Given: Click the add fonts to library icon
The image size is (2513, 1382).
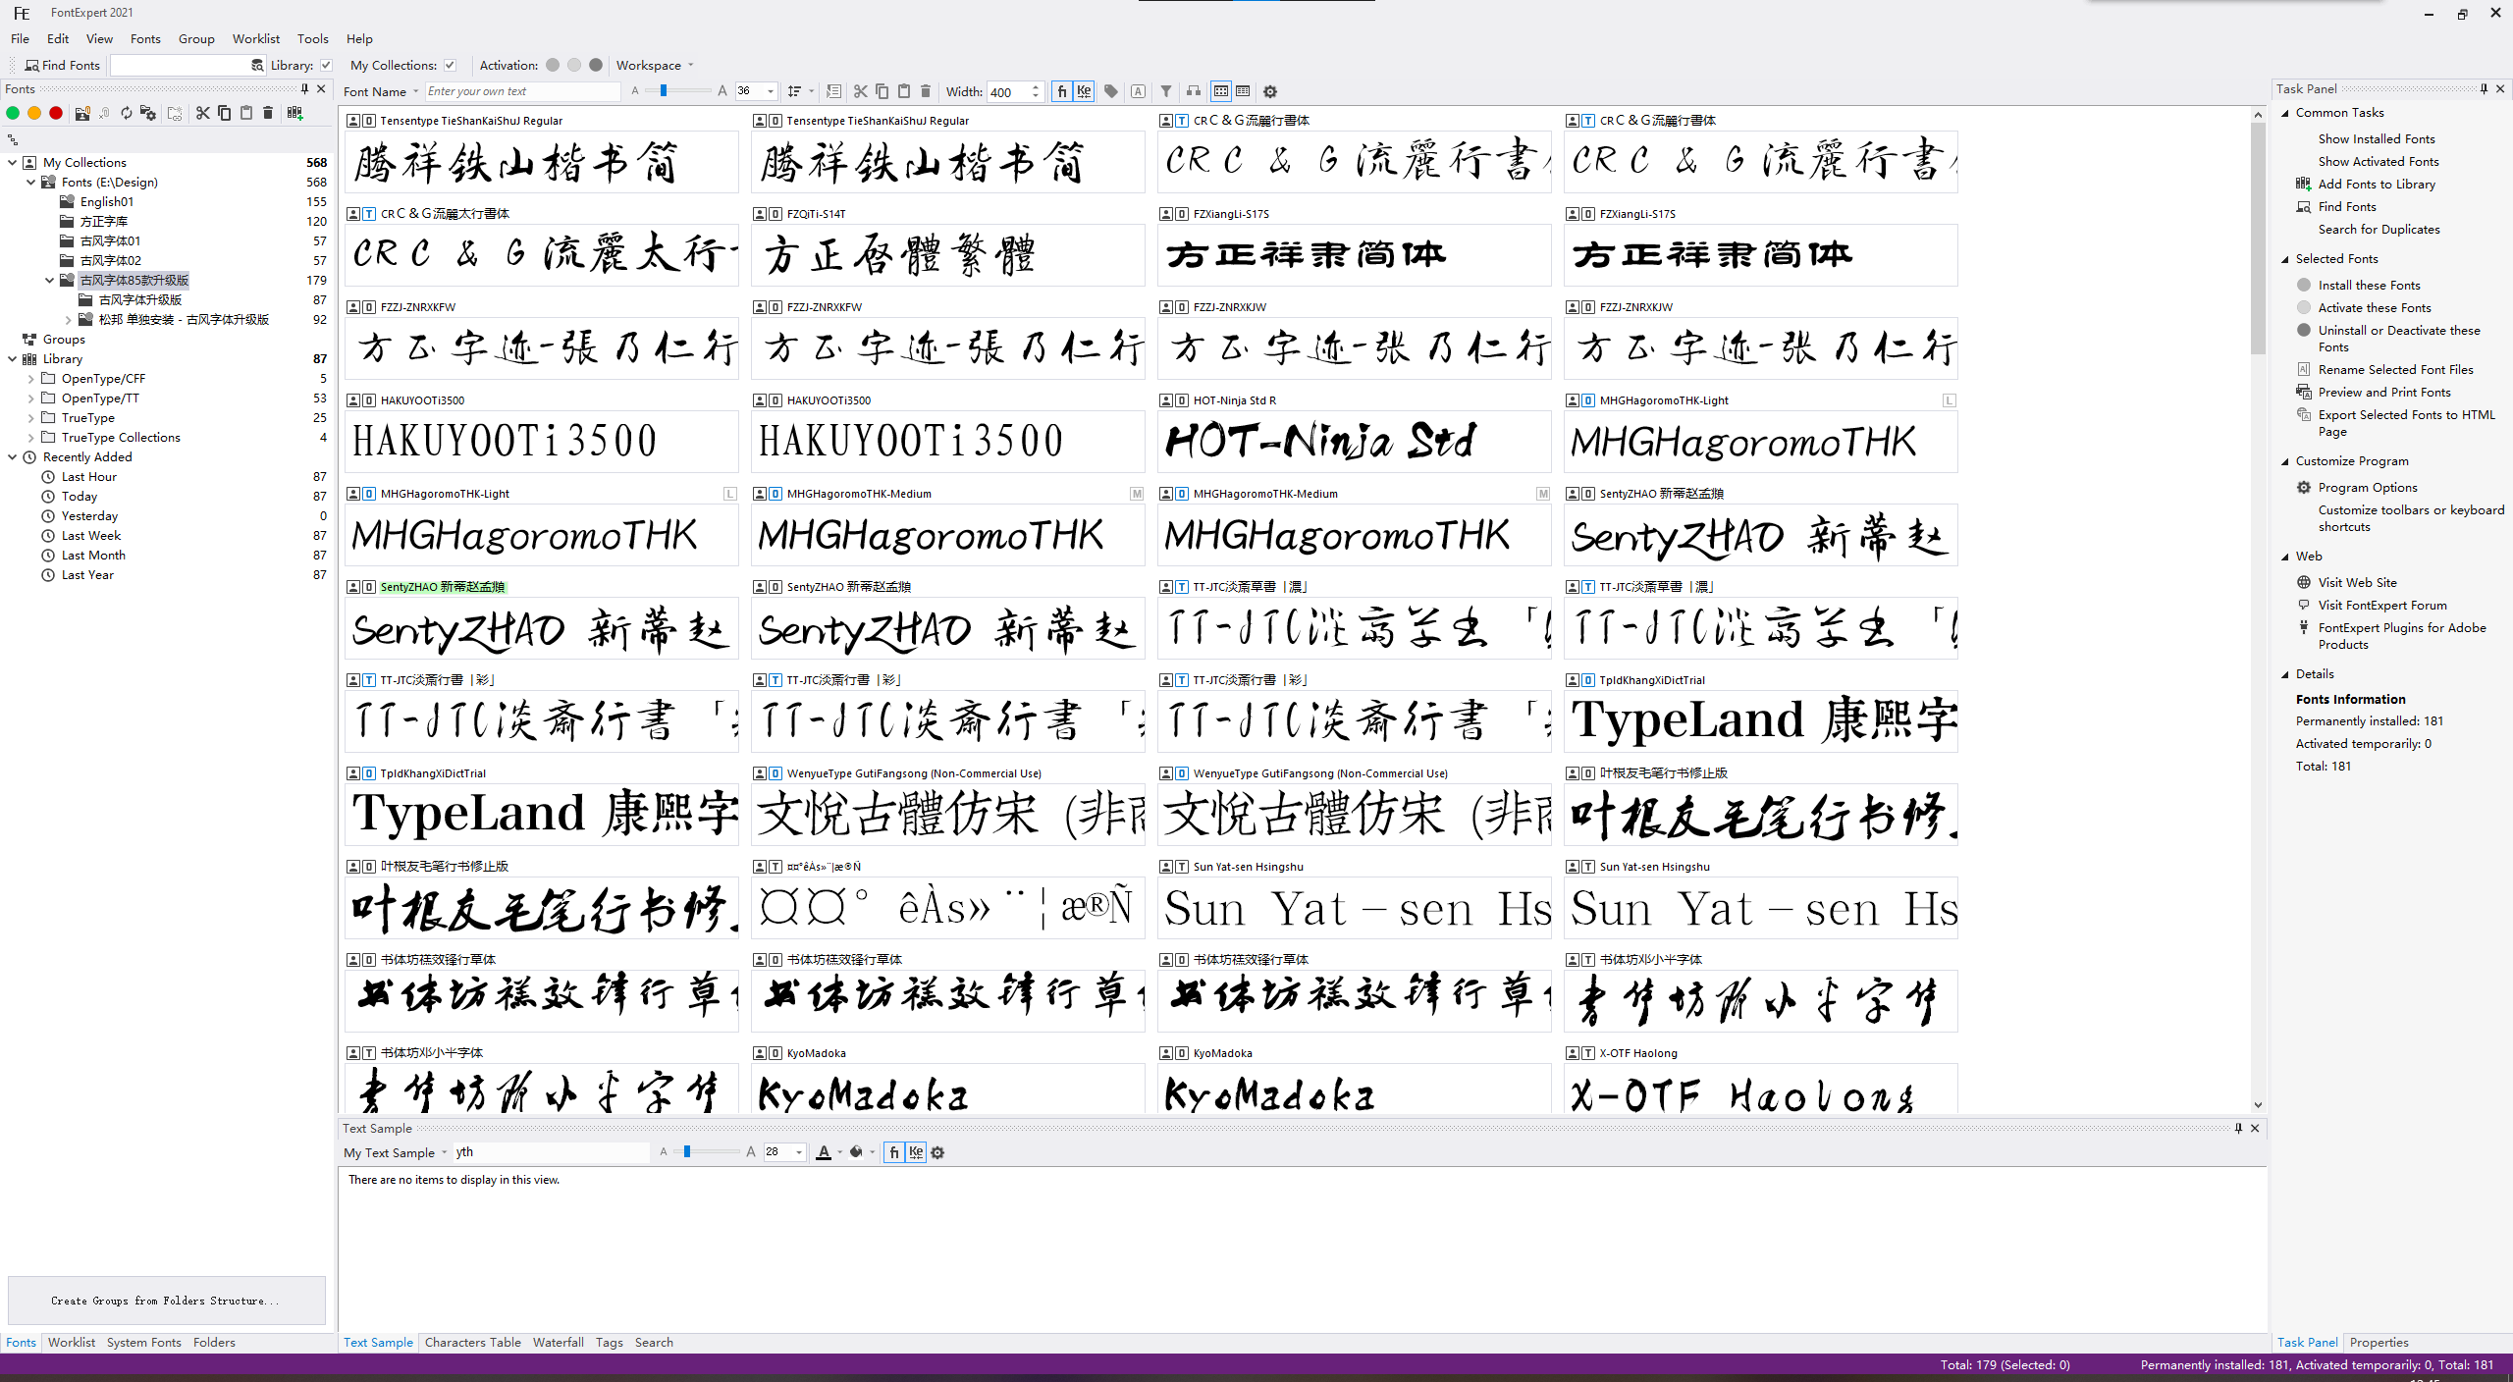Looking at the screenshot, I should (294, 113).
